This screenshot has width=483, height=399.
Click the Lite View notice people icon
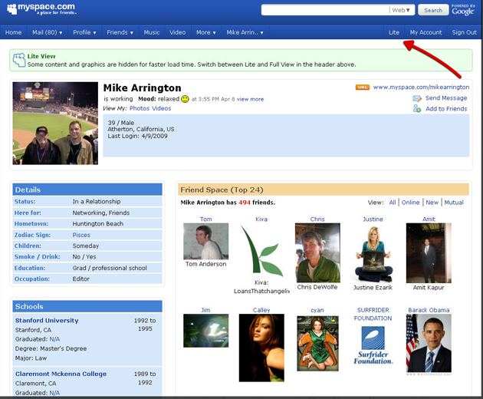(x=19, y=60)
